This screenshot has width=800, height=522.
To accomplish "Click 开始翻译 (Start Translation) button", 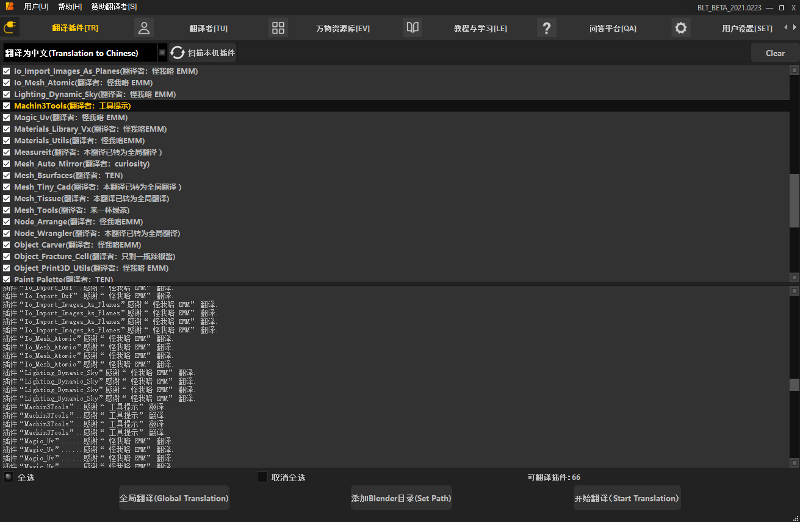I will click(x=627, y=498).
